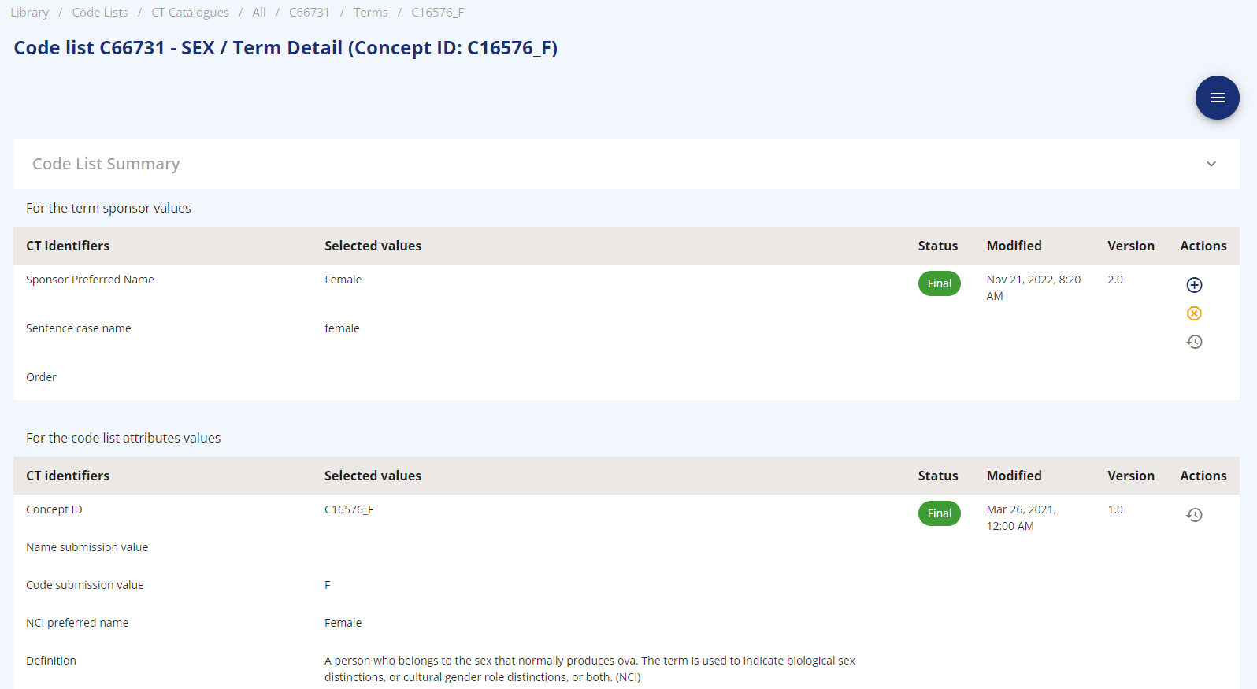This screenshot has height=689, width=1257.
Task: Go to the C66731 breadcrumb
Action: (310, 13)
